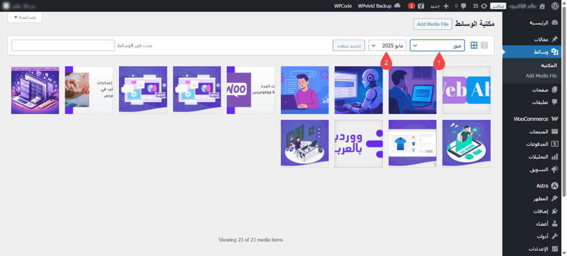Click the WPvivid Backup cloud icon
The image size is (567, 256).
[x=397, y=6]
